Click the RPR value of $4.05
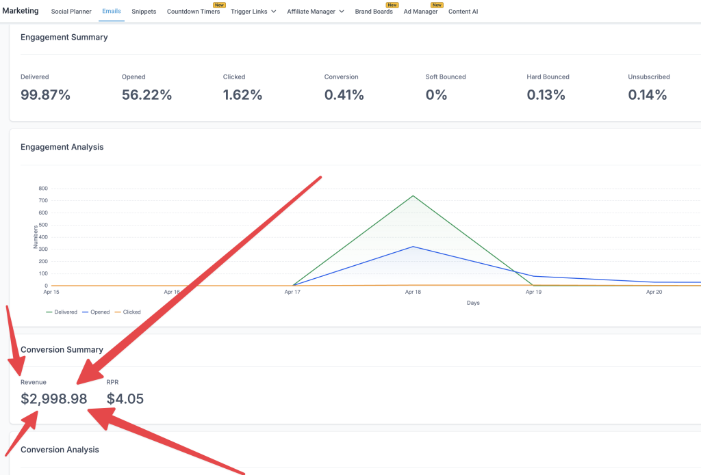Image resolution: width=701 pixels, height=475 pixels. [125, 399]
